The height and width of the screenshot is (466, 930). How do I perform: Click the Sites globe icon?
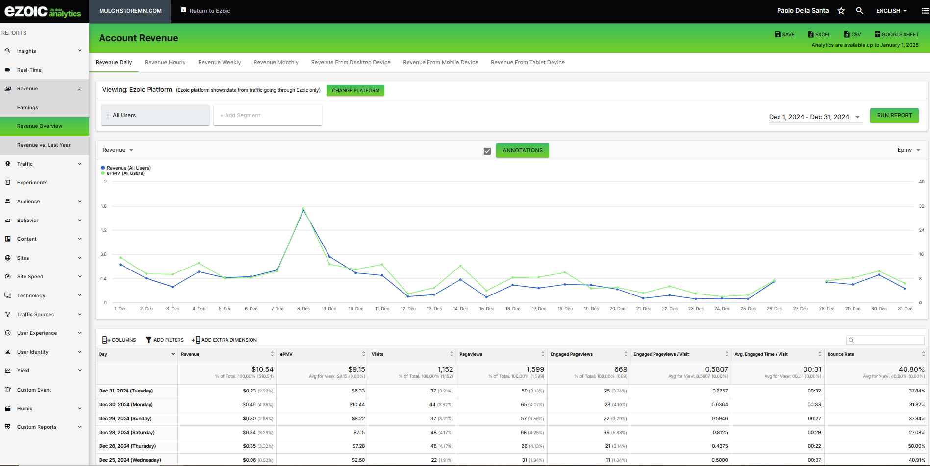[x=7, y=258]
